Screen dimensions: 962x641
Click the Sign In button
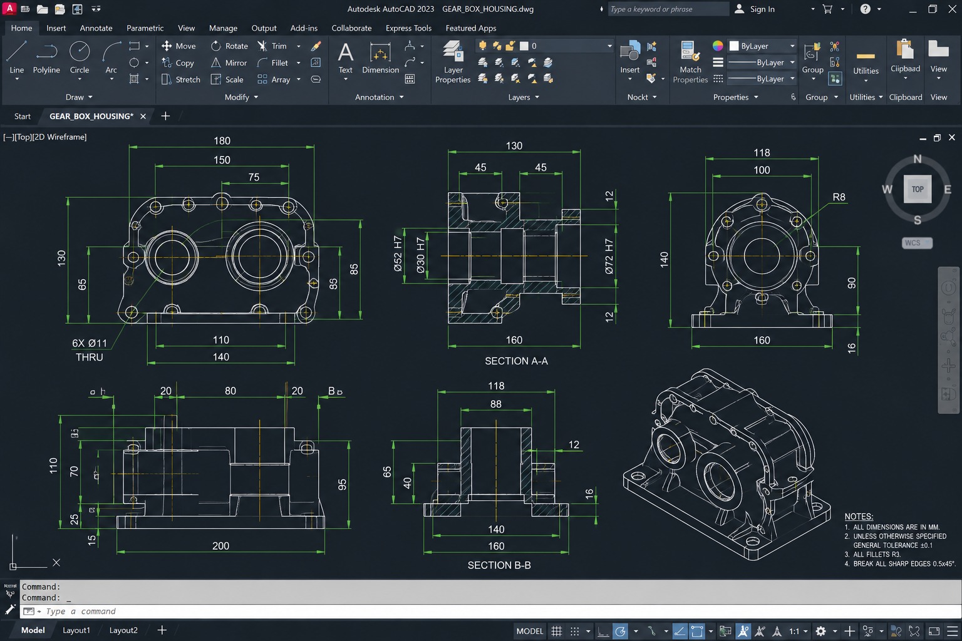(x=755, y=9)
